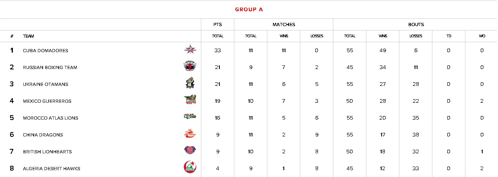Click the Mexico Guerreros team logo
Screen dimensions: 498x177
click(x=190, y=100)
